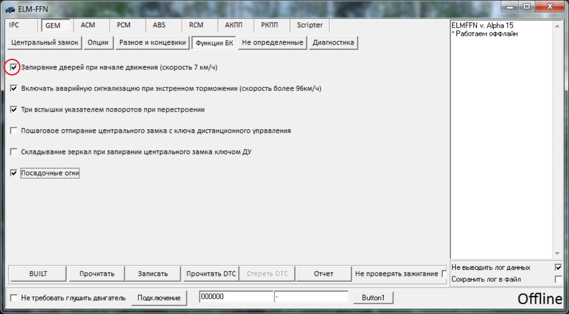Viewport: 569px width, 314px height.
Task: Click the log panel scrollbar up arrow
Action: tap(557, 26)
